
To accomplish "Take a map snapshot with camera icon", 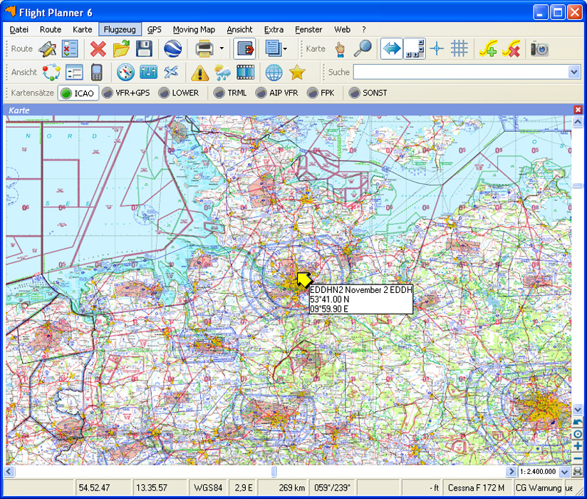I will pos(539,49).
